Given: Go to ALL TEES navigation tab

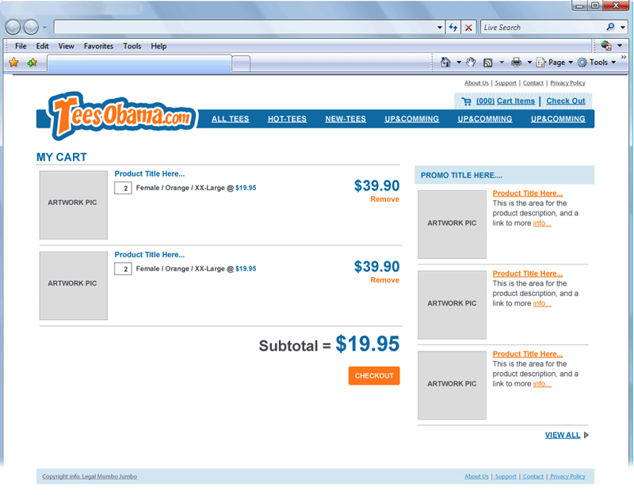Looking at the screenshot, I should tap(230, 119).
